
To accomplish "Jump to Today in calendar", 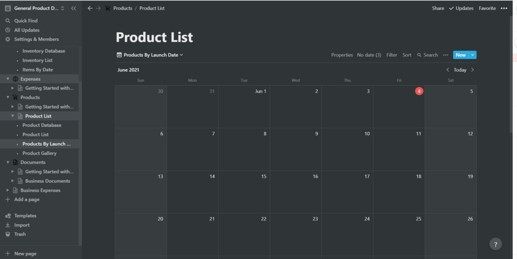I will coord(460,70).
